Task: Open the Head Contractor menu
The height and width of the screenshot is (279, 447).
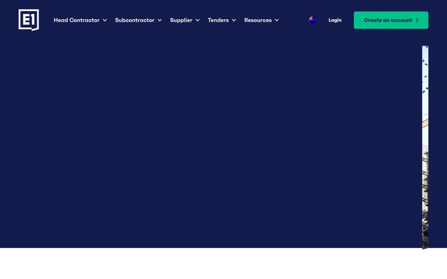Action: [76, 20]
